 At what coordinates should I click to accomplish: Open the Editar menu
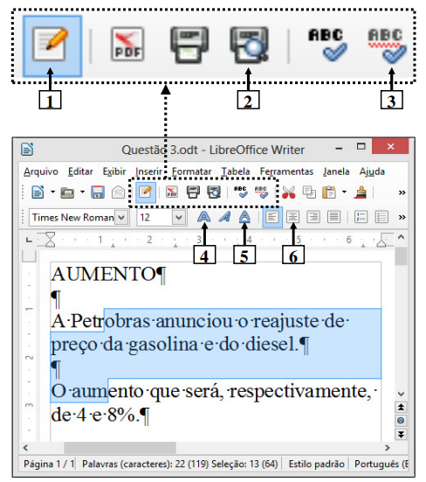(80, 171)
